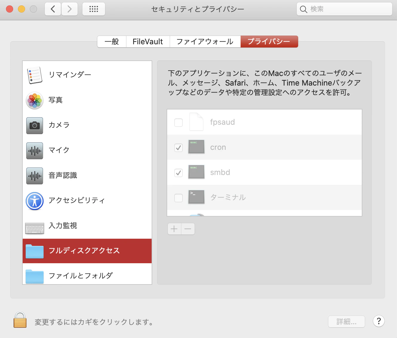Viewport: 397px width, 338px height.
Task: Open help with question mark button
Action: pyautogui.click(x=379, y=321)
